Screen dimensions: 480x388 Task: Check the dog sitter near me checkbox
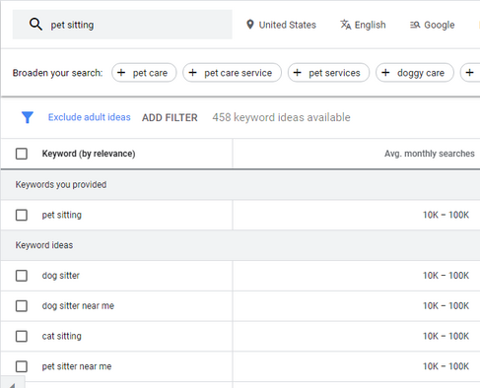(22, 306)
